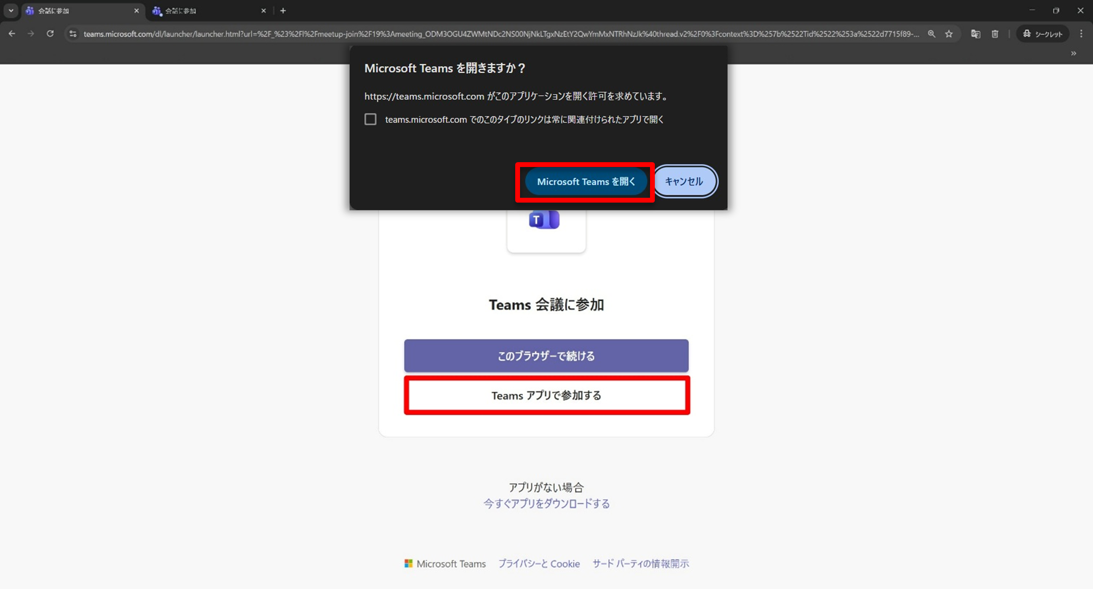Open site information icon in address bar

pos(73,34)
